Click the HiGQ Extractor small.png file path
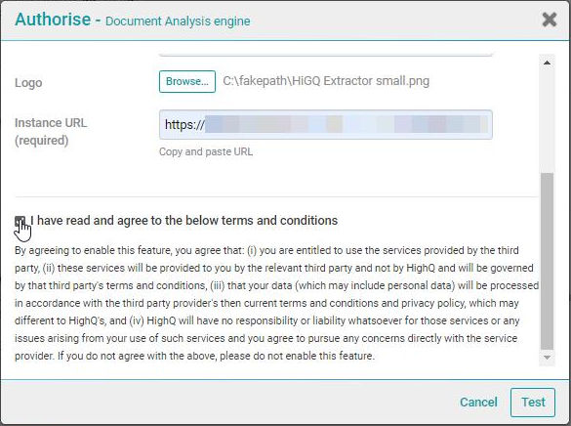The height and width of the screenshot is (426, 571). coord(326,81)
